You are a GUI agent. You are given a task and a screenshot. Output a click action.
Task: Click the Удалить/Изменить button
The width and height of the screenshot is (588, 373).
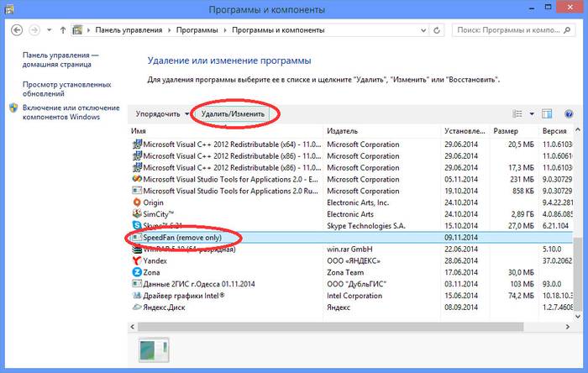pos(233,113)
